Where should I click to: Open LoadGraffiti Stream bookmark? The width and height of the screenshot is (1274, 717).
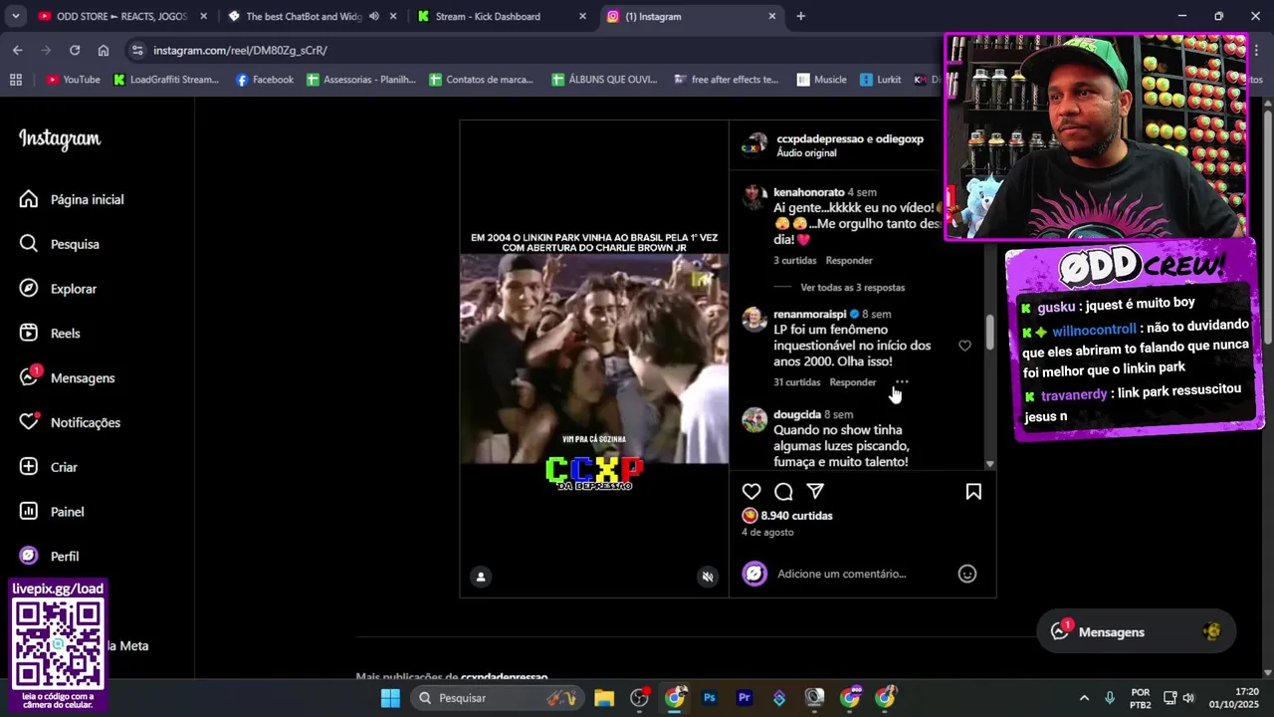click(x=165, y=80)
